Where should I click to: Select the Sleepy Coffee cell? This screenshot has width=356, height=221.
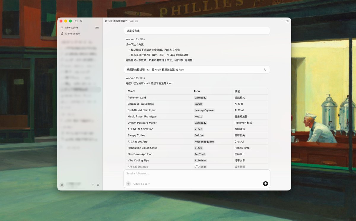[159, 135]
